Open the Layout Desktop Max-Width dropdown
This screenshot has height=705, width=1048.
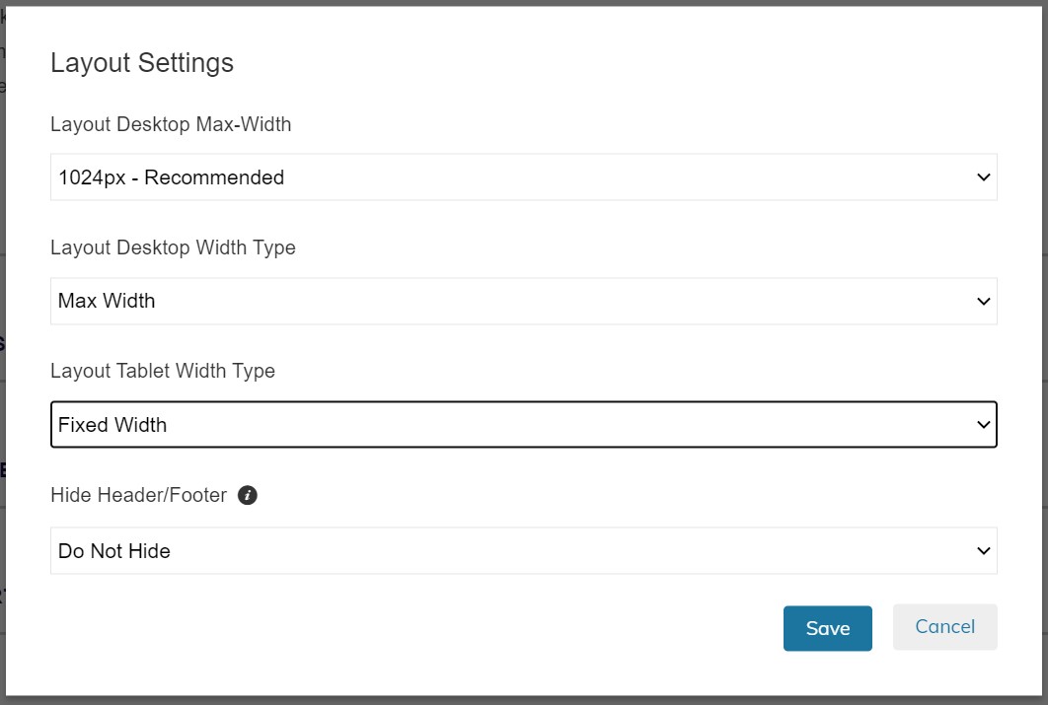[523, 177]
